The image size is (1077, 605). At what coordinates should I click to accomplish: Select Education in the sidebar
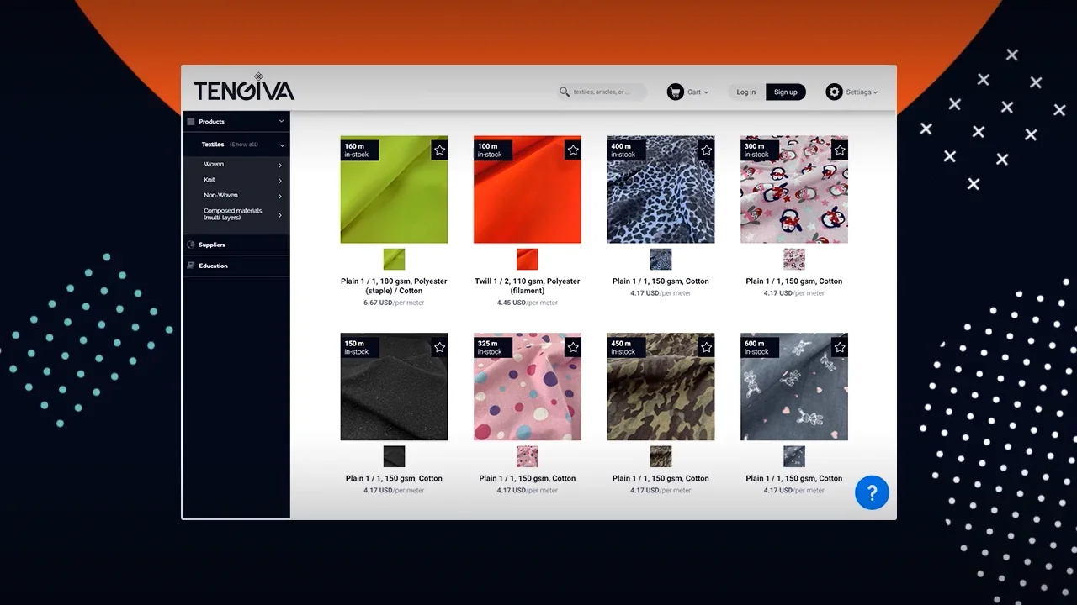(x=213, y=266)
